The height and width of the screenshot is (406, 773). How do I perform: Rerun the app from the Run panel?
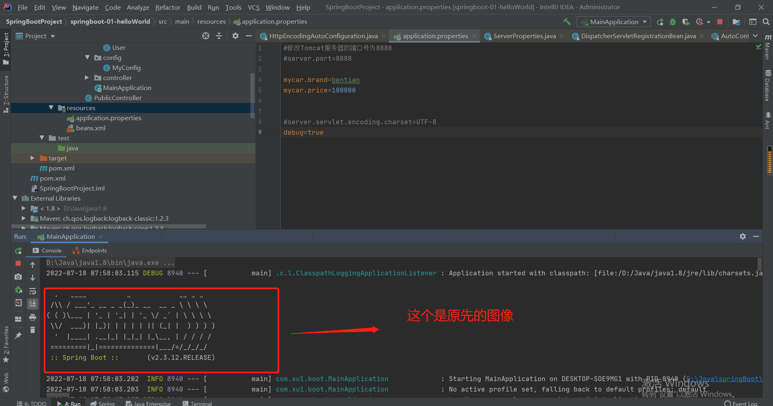pyautogui.click(x=18, y=250)
